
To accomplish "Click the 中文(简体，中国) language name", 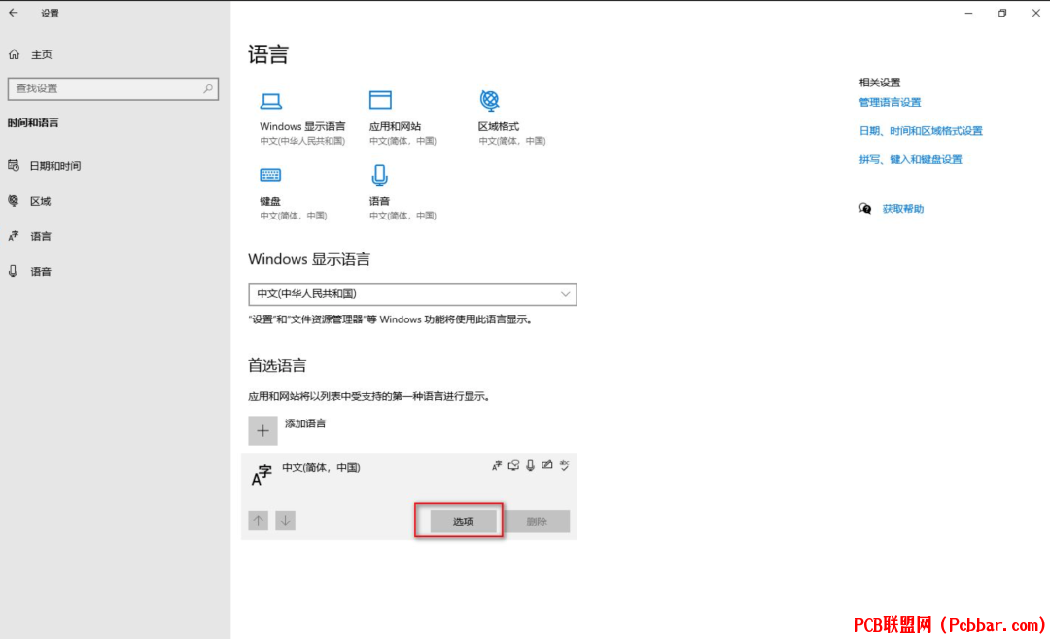I will pyautogui.click(x=321, y=468).
